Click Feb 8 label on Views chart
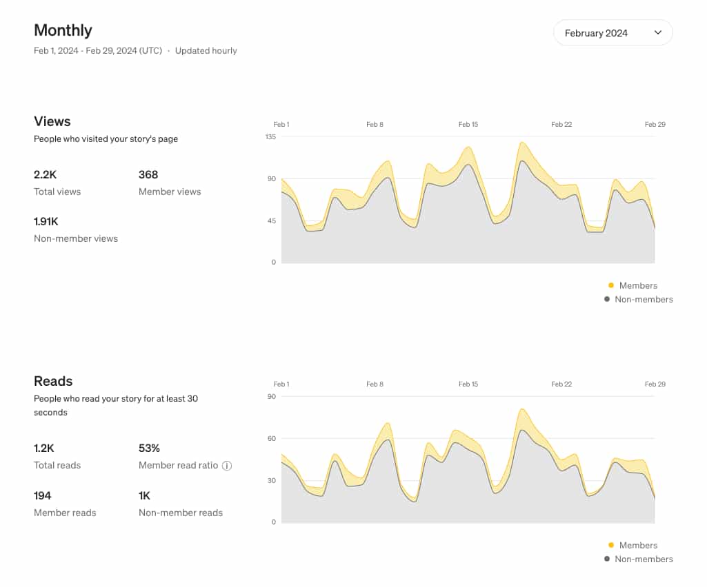 click(375, 125)
